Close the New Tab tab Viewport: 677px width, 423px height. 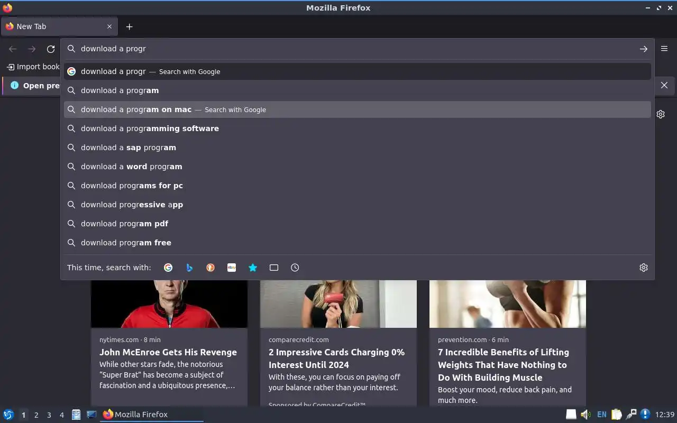coord(109,26)
